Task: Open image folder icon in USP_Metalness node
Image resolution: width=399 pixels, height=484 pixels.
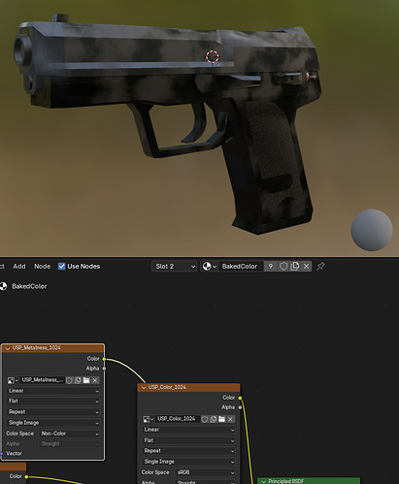Action: tap(86, 380)
